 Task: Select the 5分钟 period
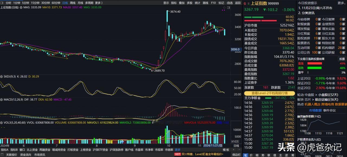click(x=25, y=3)
